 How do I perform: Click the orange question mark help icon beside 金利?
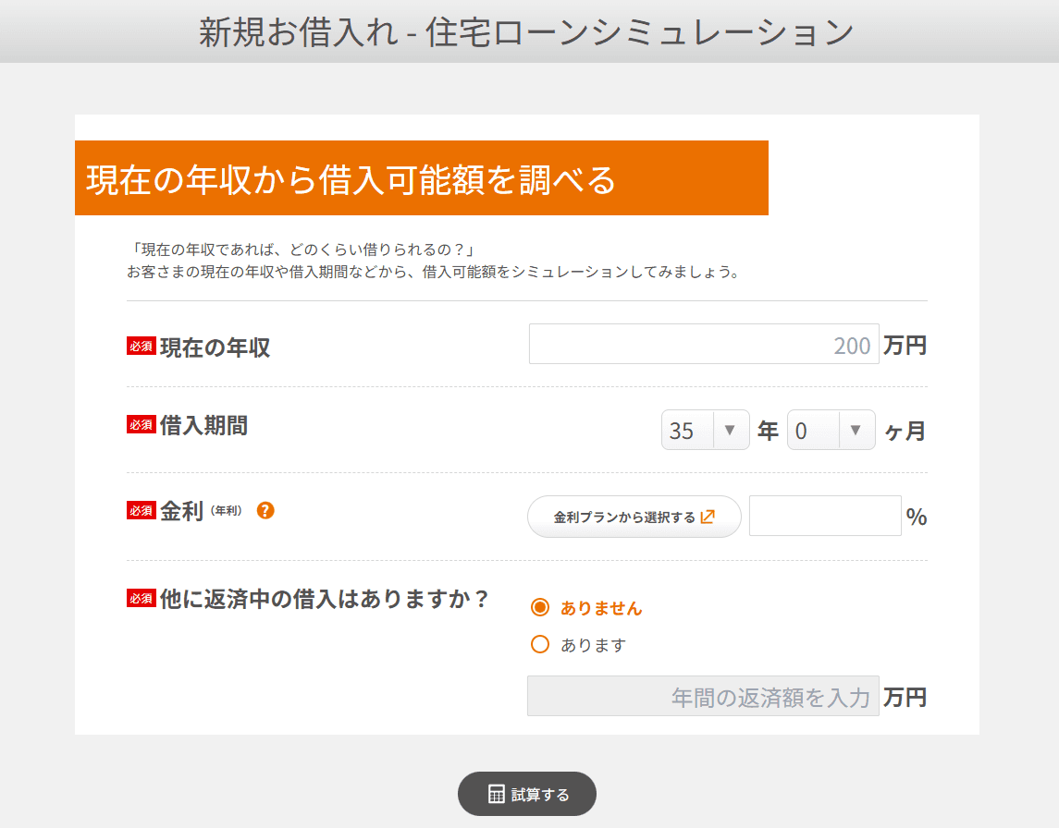[265, 509]
